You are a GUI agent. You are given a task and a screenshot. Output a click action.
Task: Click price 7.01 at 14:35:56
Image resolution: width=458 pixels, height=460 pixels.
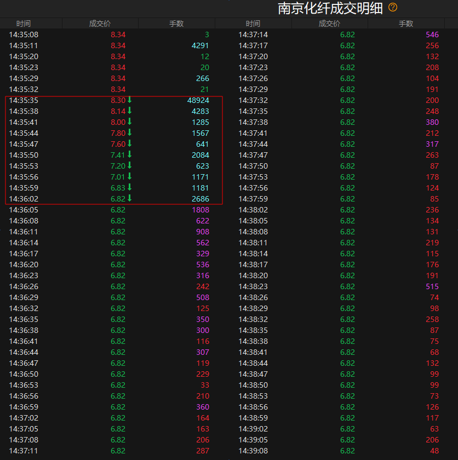(118, 177)
